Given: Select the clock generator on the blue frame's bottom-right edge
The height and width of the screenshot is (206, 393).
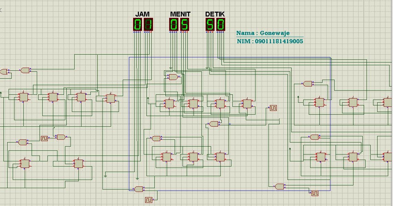Looking at the screenshot, I should point(315,193).
